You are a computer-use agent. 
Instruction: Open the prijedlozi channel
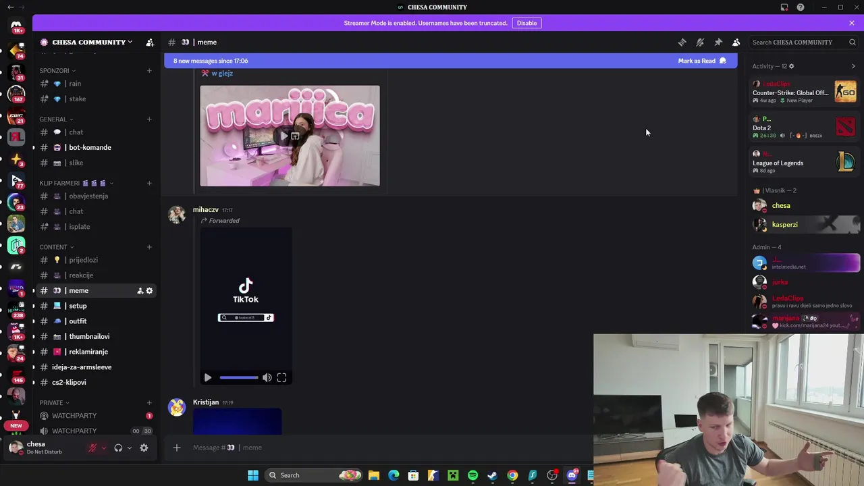pos(97,260)
